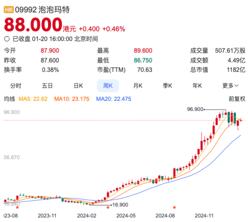Click the HK market badge icon
Screen dimensions: 248x222
click(x=8, y=9)
